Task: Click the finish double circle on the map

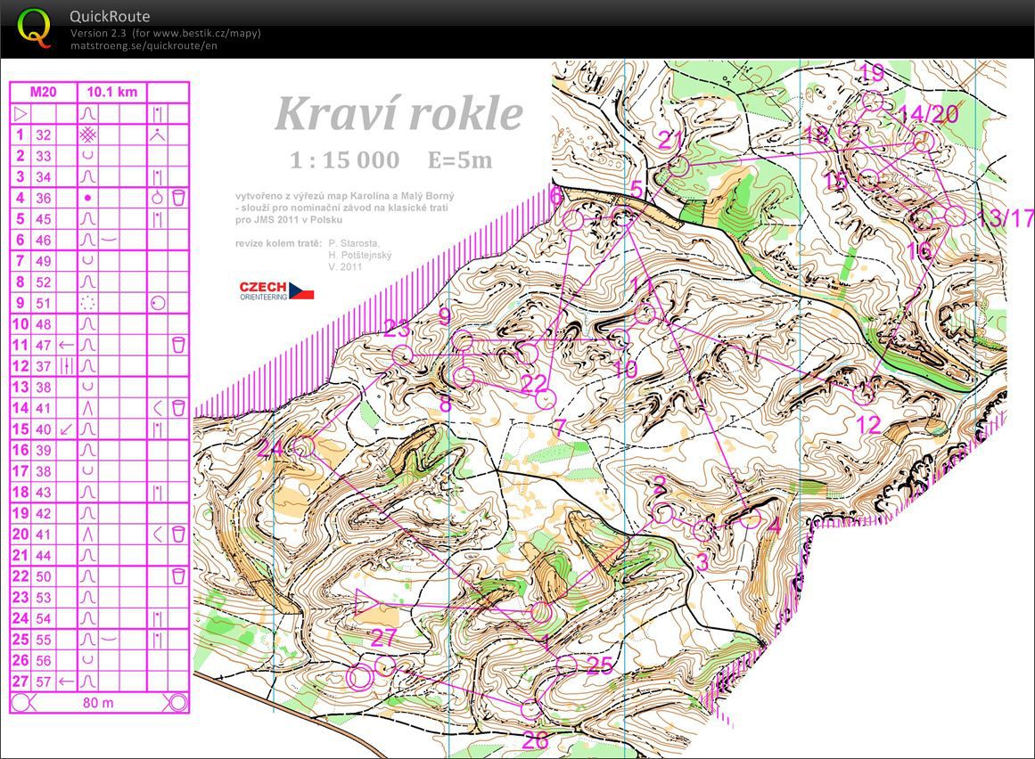Action: [360, 677]
